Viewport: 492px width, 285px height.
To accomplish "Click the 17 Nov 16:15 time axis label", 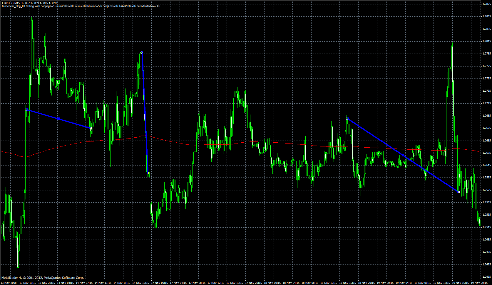I will coord(235,283).
